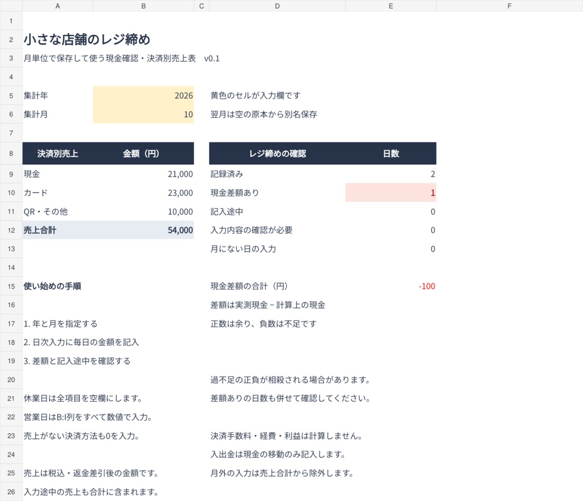Image resolution: width=583 pixels, height=501 pixels.
Task: Click the 決済別売上 header cell
Action: 58,154
